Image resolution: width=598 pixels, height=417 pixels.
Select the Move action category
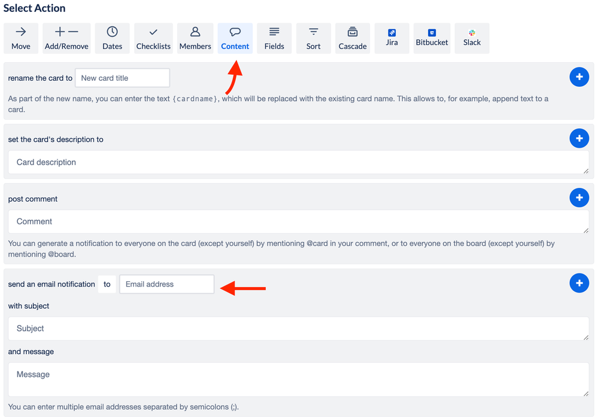[21, 38]
